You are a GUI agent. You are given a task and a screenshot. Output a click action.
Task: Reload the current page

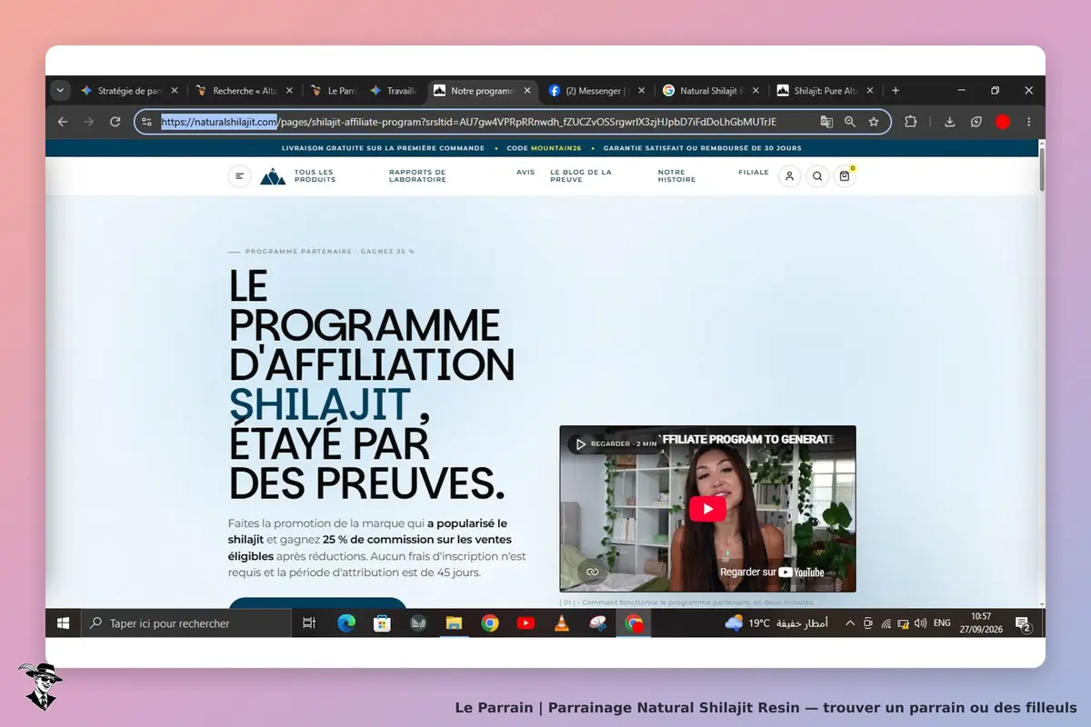[115, 122]
